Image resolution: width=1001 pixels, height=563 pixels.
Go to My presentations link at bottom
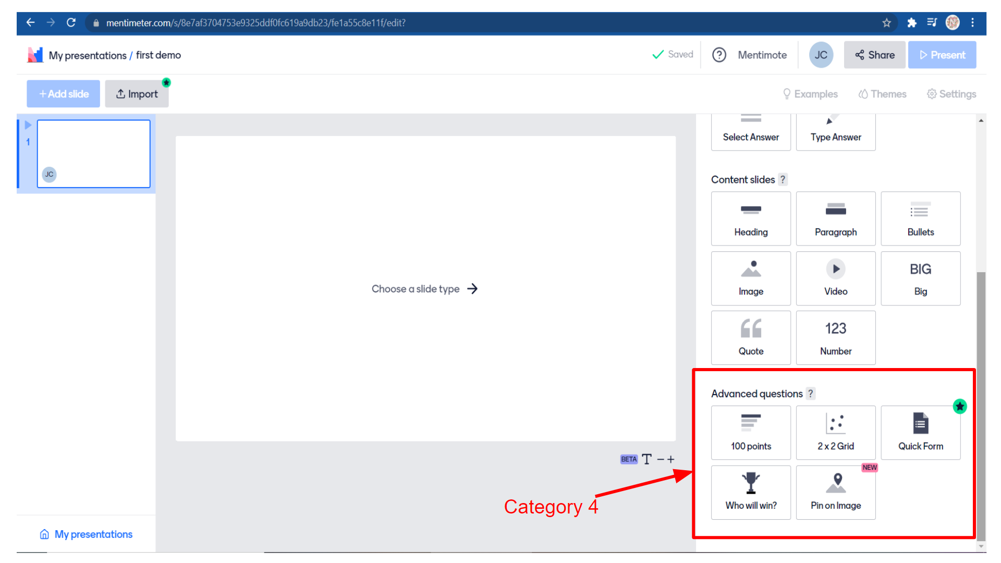(x=86, y=534)
